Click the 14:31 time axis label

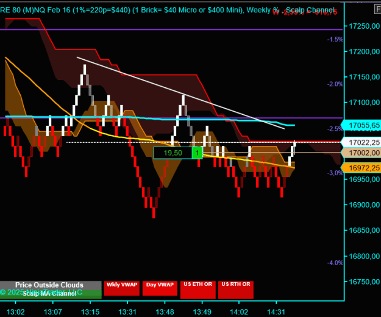click(276, 312)
